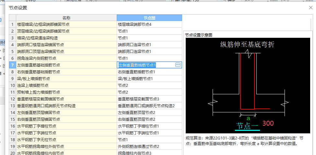The image size is (316, 155).
Task: Open node picker via ellipsis button in row 7
Action: 178,65
